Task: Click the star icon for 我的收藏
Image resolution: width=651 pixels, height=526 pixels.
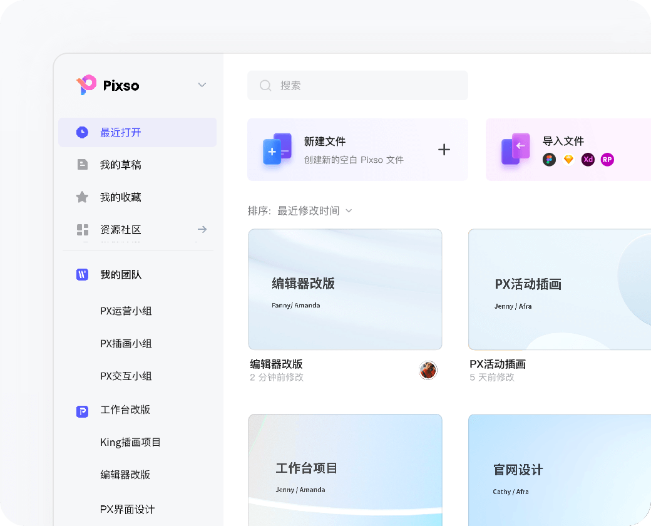Action: pyautogui.click(x=82, y=197)
